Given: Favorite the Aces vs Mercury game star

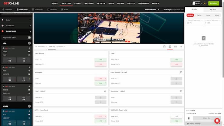Looking at the screenshot, I should tap(29, 111).
